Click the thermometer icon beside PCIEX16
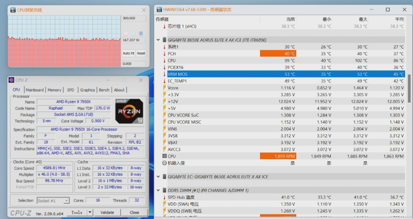Image resolution: width=413 pixels, height=219 pixels. (x=164, y=67)
